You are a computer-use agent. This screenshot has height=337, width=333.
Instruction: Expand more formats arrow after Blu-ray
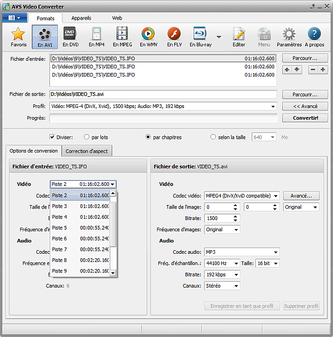(x=219, y=37)
